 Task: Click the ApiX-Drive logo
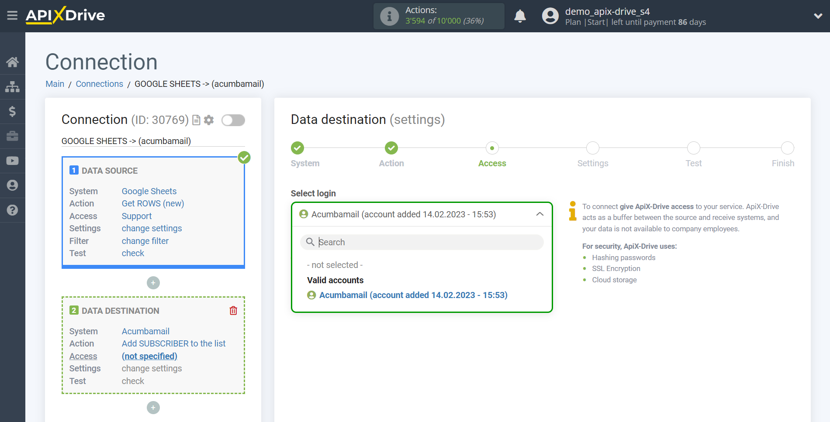65,15
